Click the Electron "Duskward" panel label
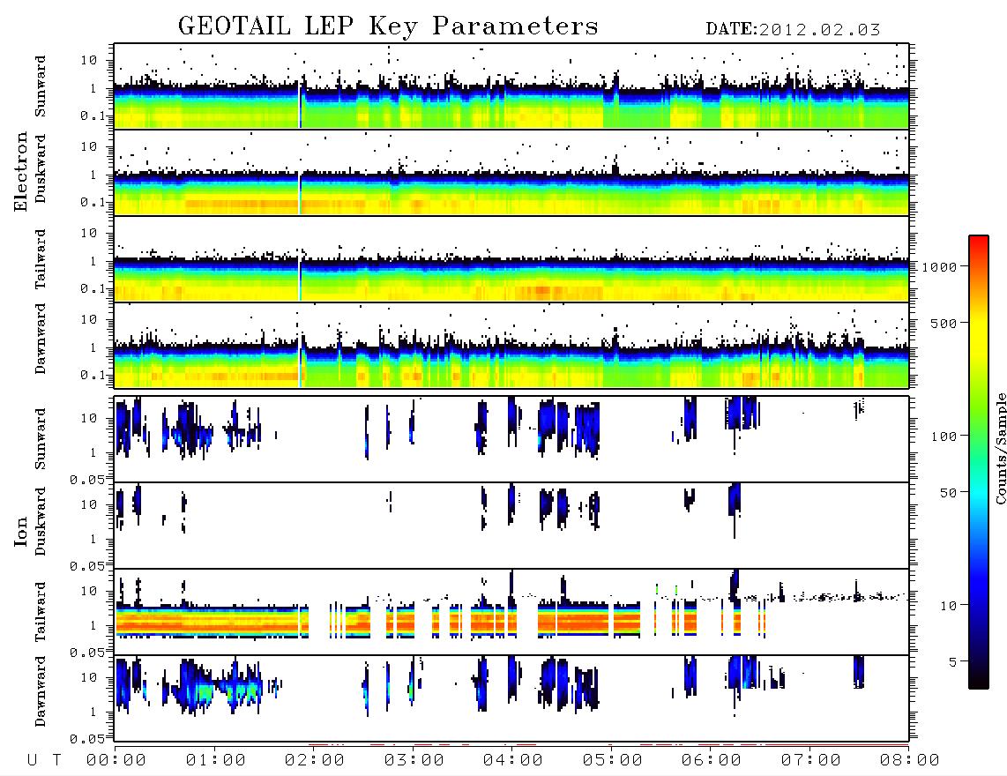Screen dimensions: 1007x776 pos(41,168)
